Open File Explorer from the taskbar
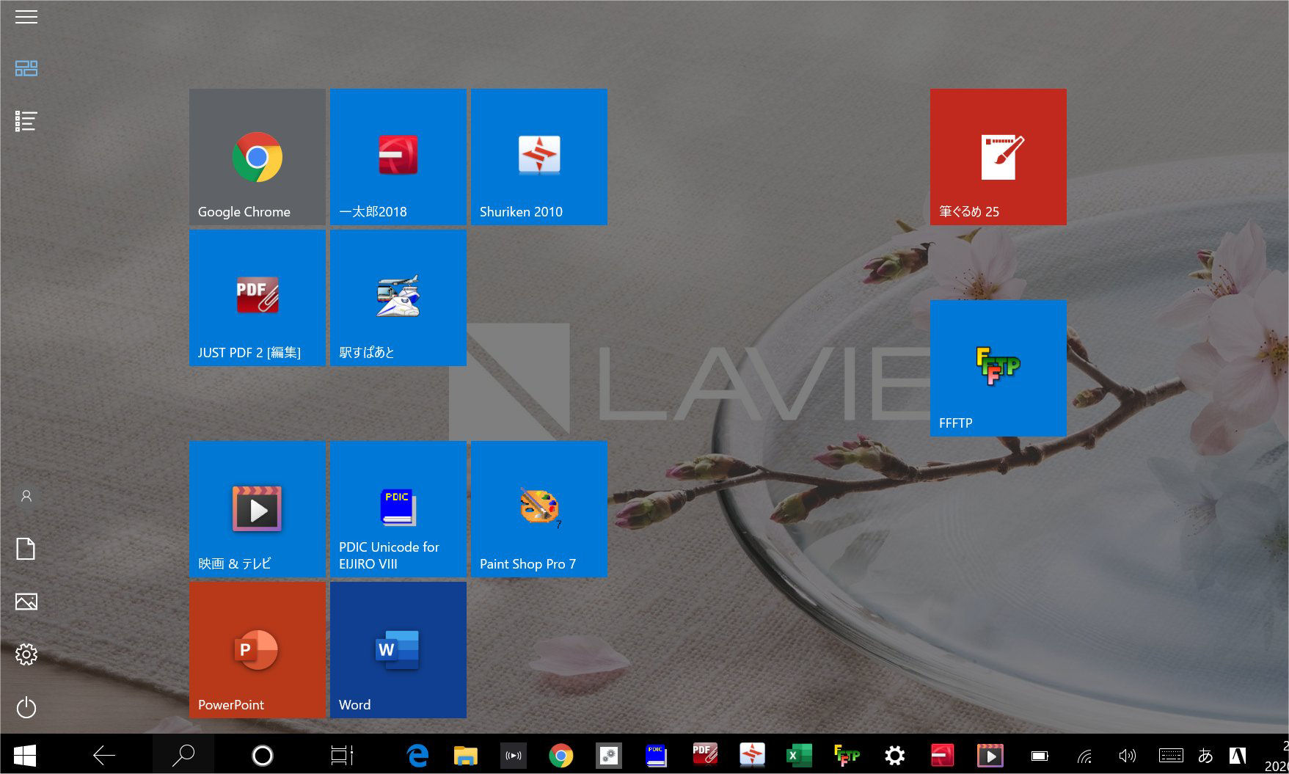 tap(465, 755)
